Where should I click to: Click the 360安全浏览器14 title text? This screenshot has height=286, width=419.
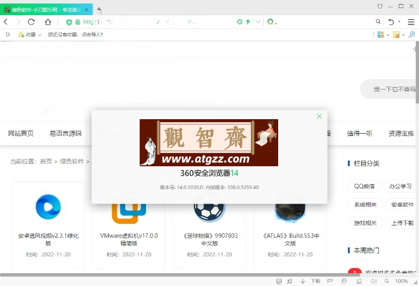pos(210,173)
